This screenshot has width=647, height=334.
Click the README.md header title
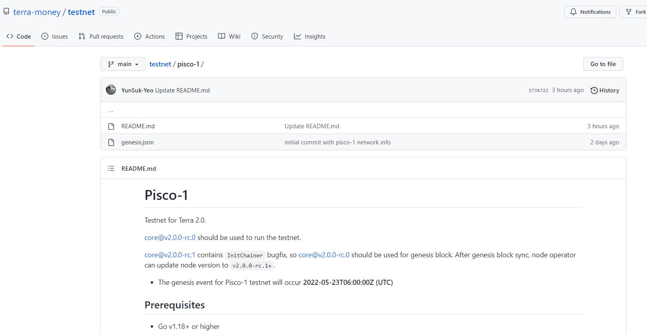[x=139, y=168]
